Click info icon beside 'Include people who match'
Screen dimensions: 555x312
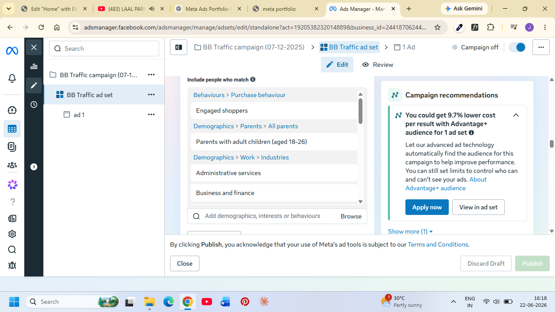click(253, 79)
